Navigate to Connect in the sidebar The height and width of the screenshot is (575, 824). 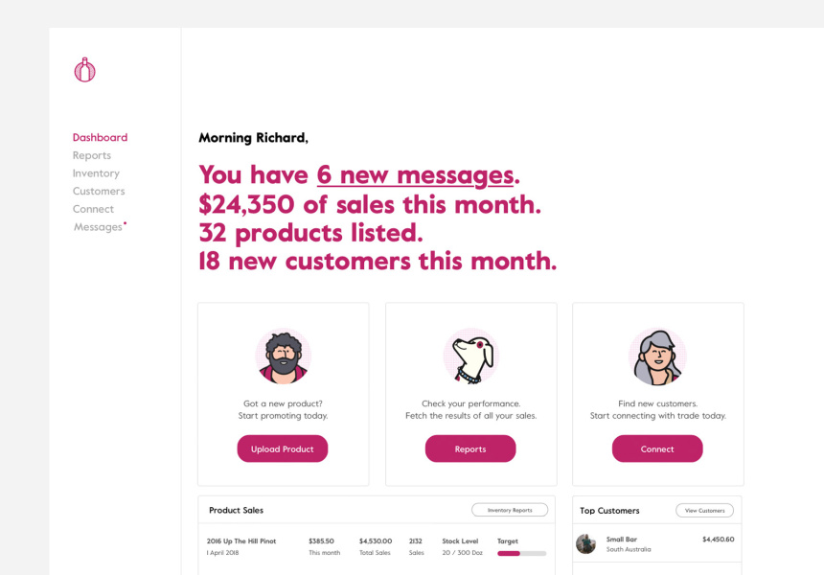(93, 209)
